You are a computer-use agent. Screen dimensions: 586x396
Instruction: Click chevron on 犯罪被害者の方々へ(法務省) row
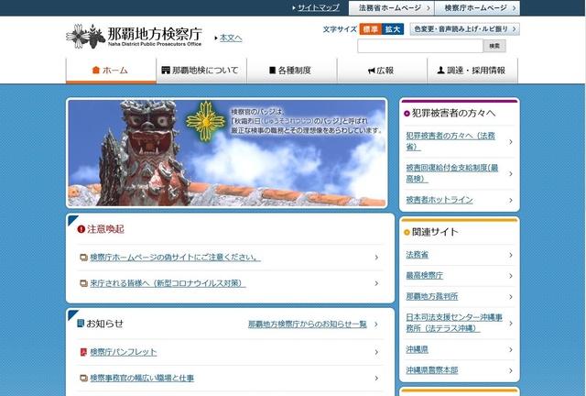click(x=511, y=142)
